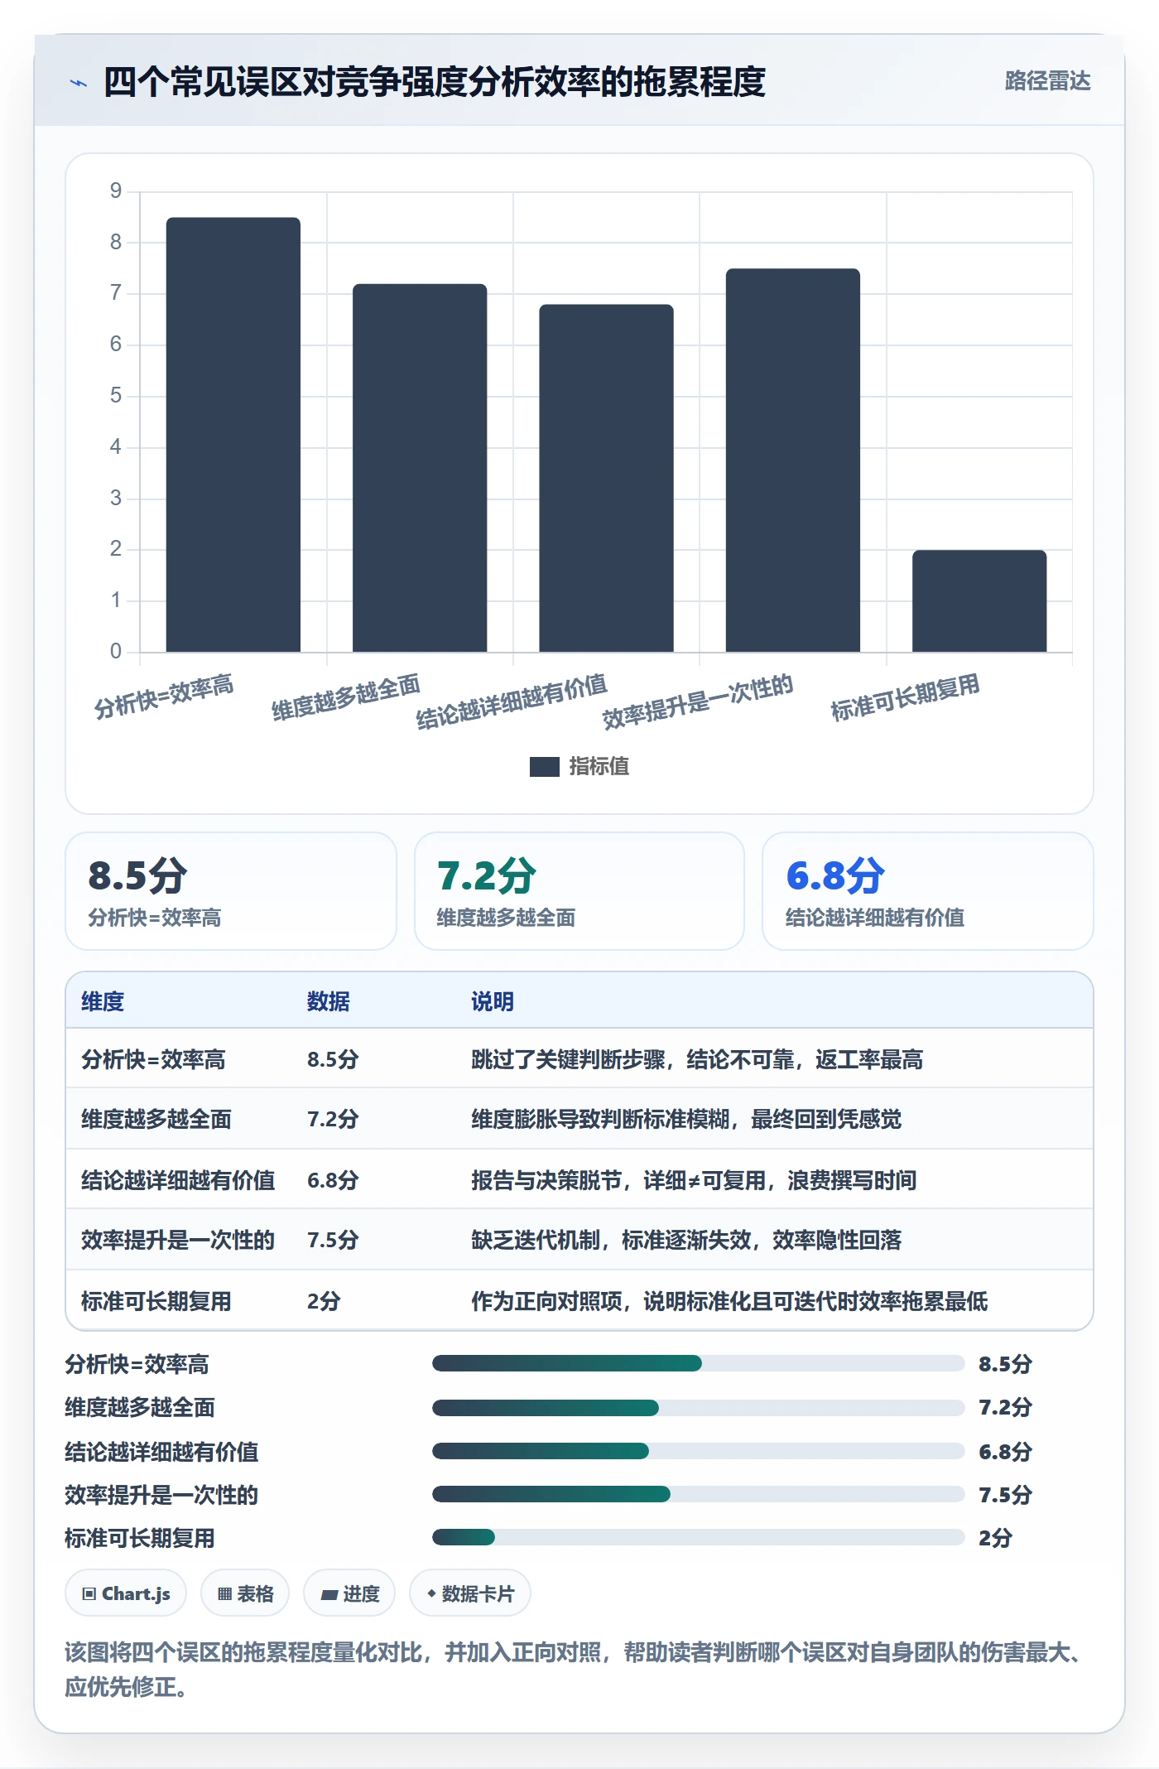Open the 7.2分 data card

click(579, 891)
